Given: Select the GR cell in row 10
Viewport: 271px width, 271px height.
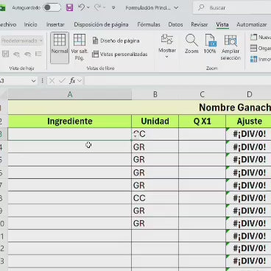Looking at the screenshot, I should [155, 223].
